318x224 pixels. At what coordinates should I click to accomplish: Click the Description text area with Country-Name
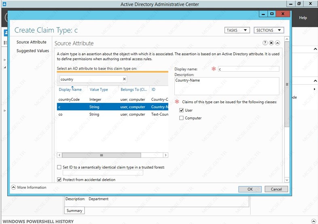click(227, 86)
